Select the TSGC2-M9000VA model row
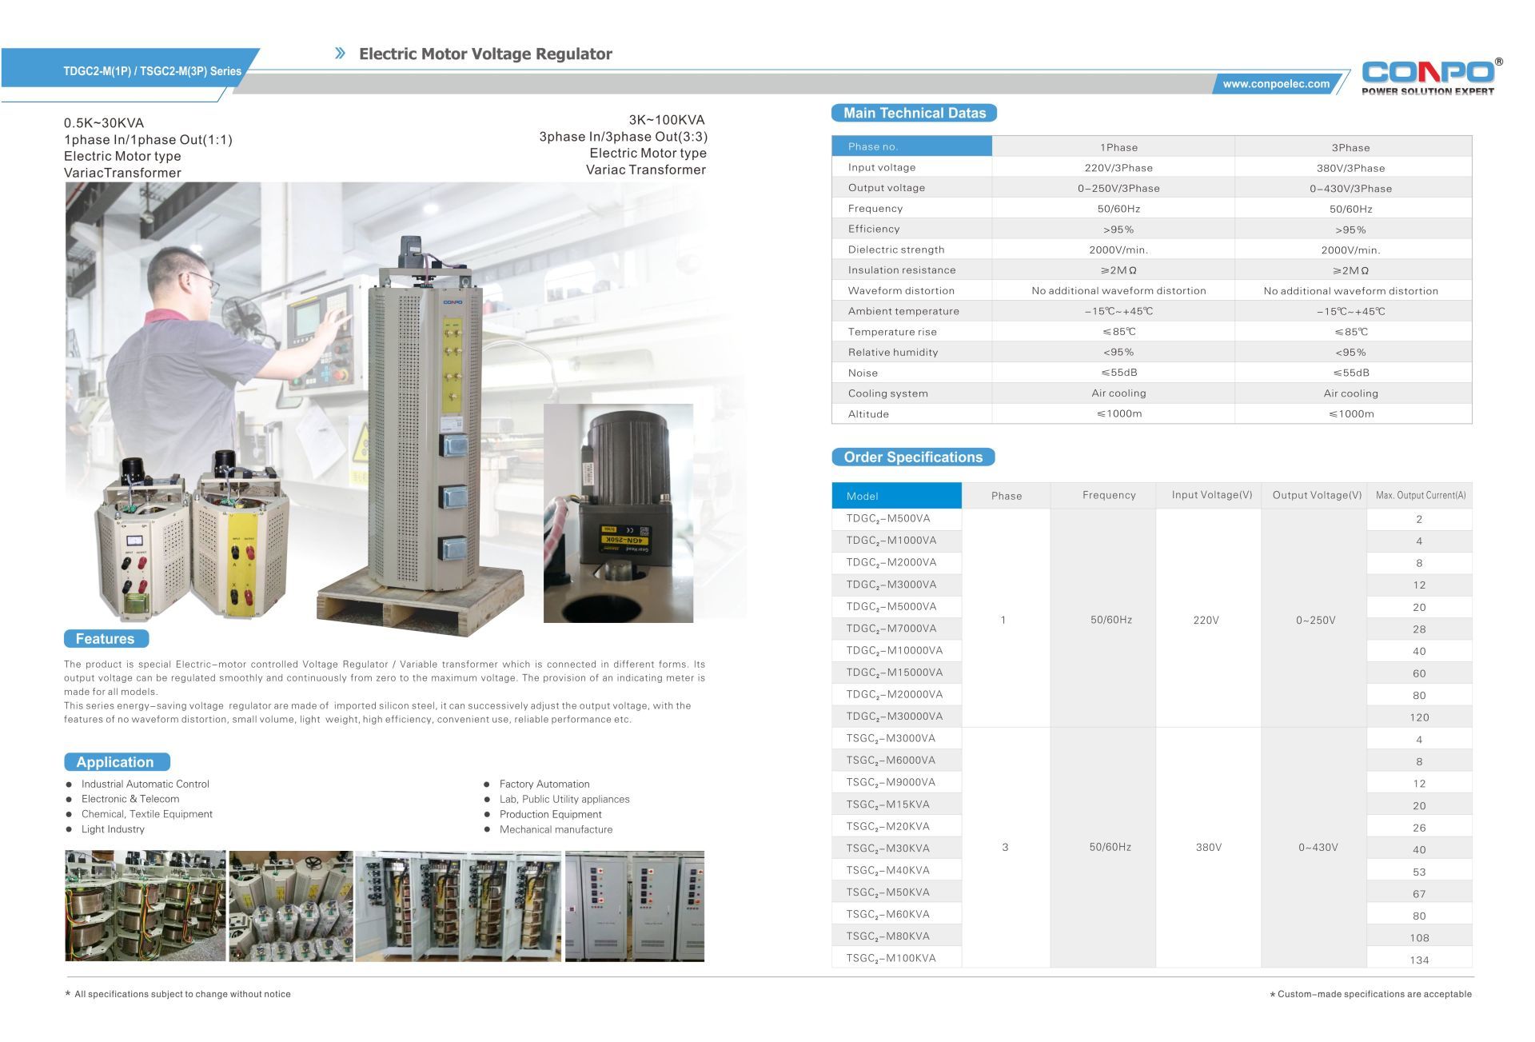 click(x=896, y=783)
